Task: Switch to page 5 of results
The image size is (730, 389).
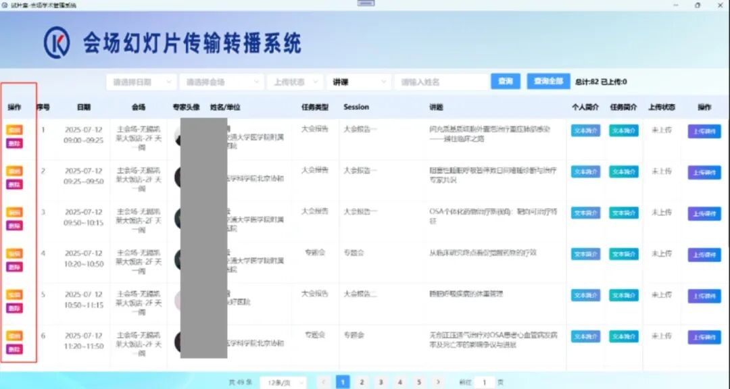Action: pyautogui.click(x=418, y=382)
